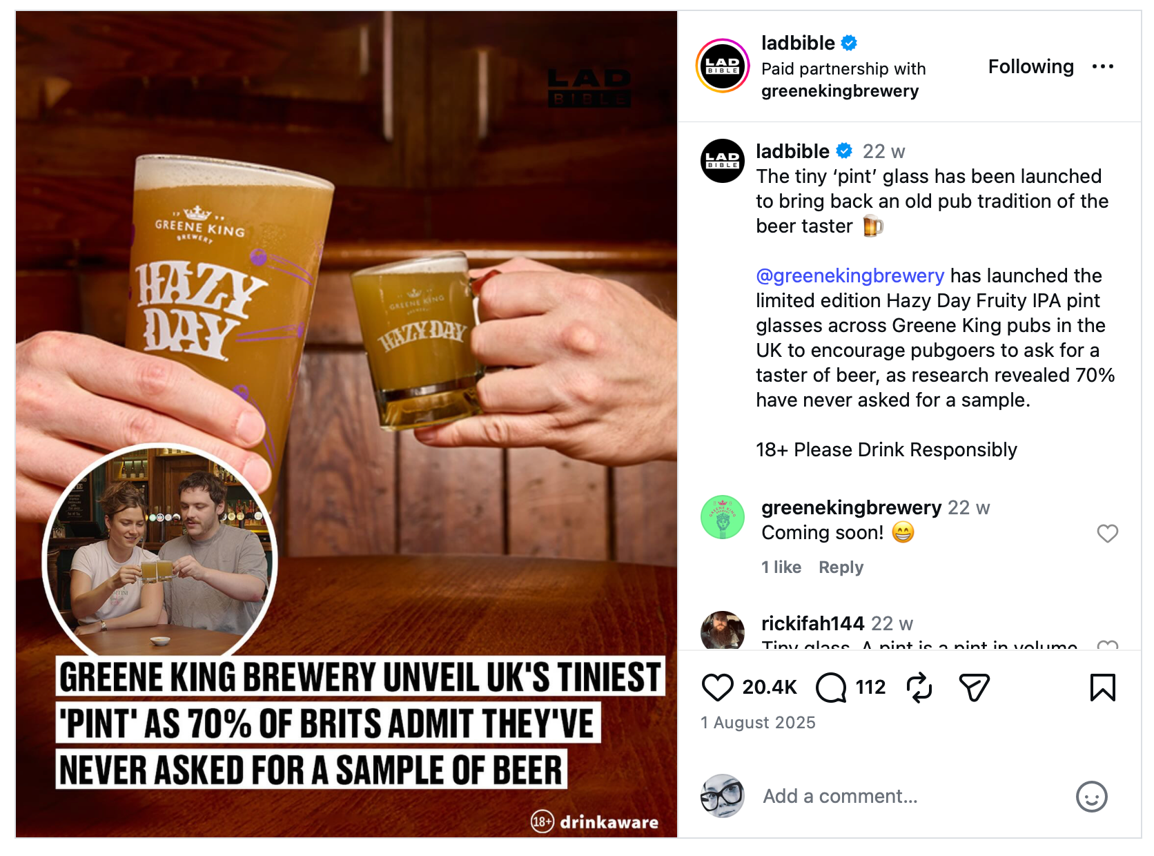Open greenekingbrewery paid partnership link
The width and height of the screenshot is (1154, 856).
(839, 91)
